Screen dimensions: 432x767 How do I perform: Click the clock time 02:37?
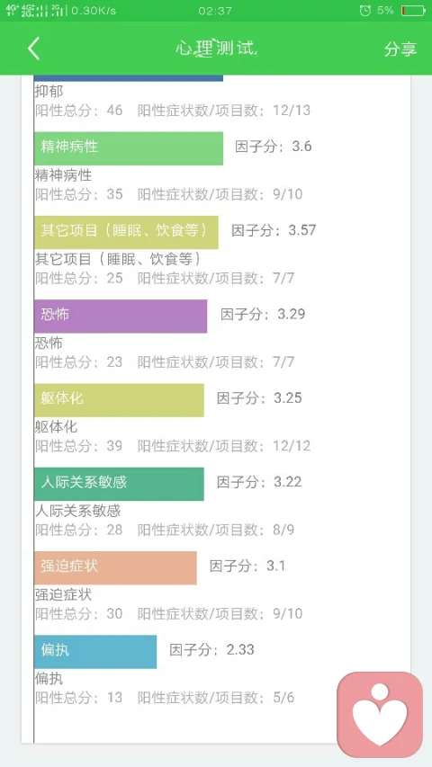pos(215,11)
